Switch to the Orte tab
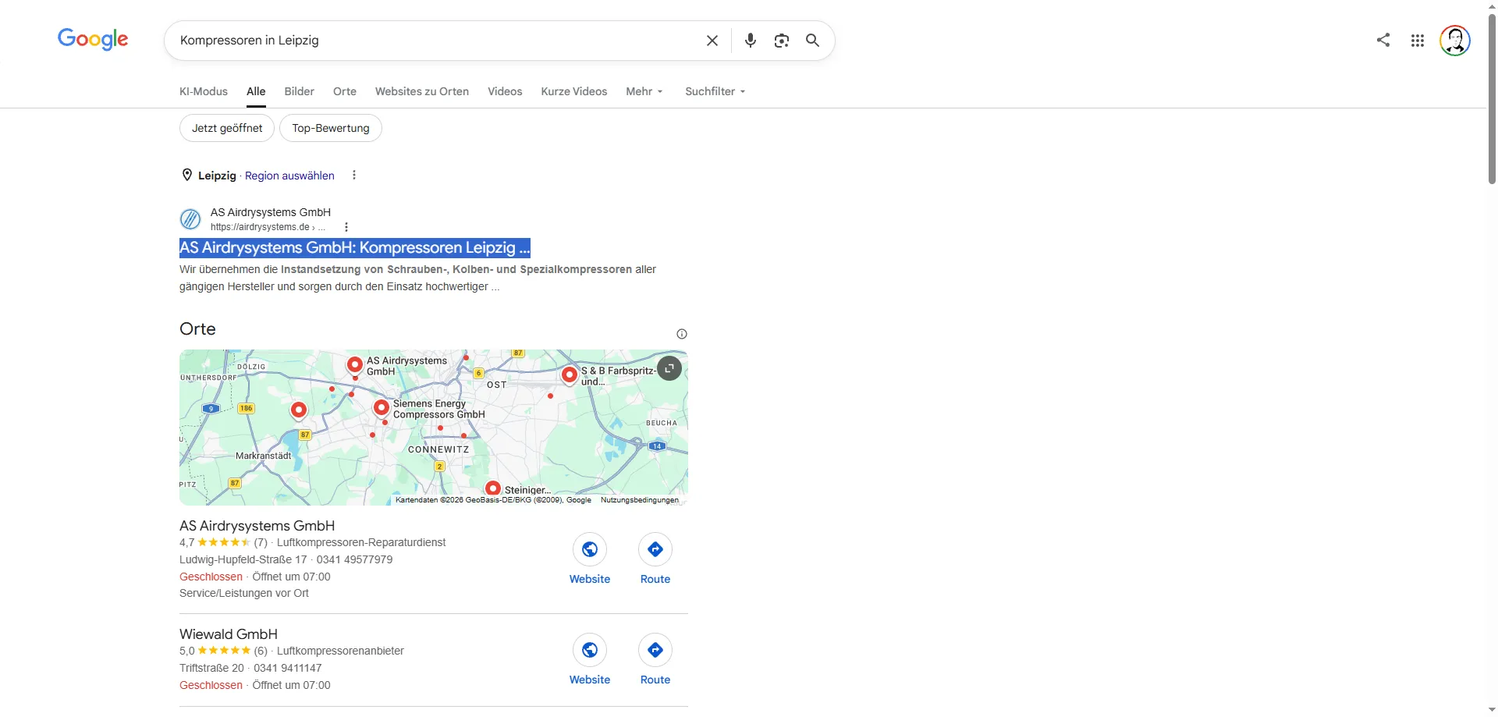This screenshot has width=1498, height=717. tap(345, 91)
